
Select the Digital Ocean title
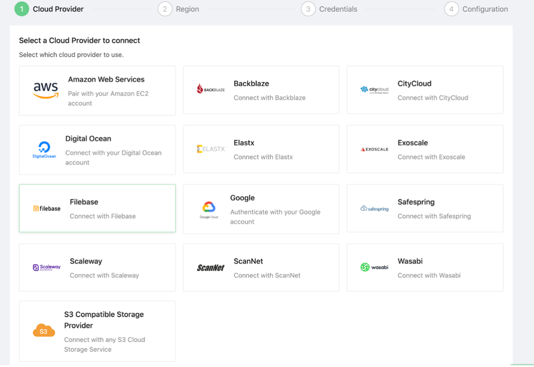point(88,139)
